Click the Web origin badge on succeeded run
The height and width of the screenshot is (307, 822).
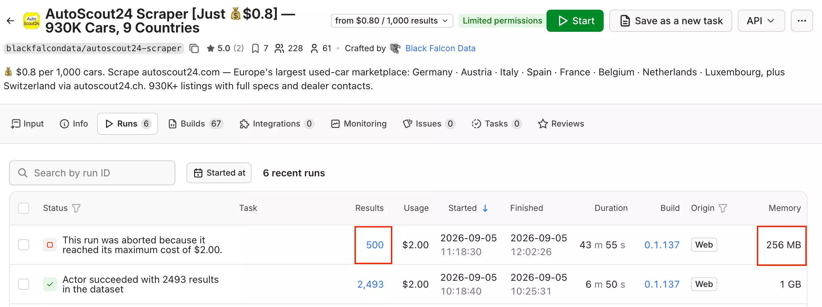coord(704,284)
